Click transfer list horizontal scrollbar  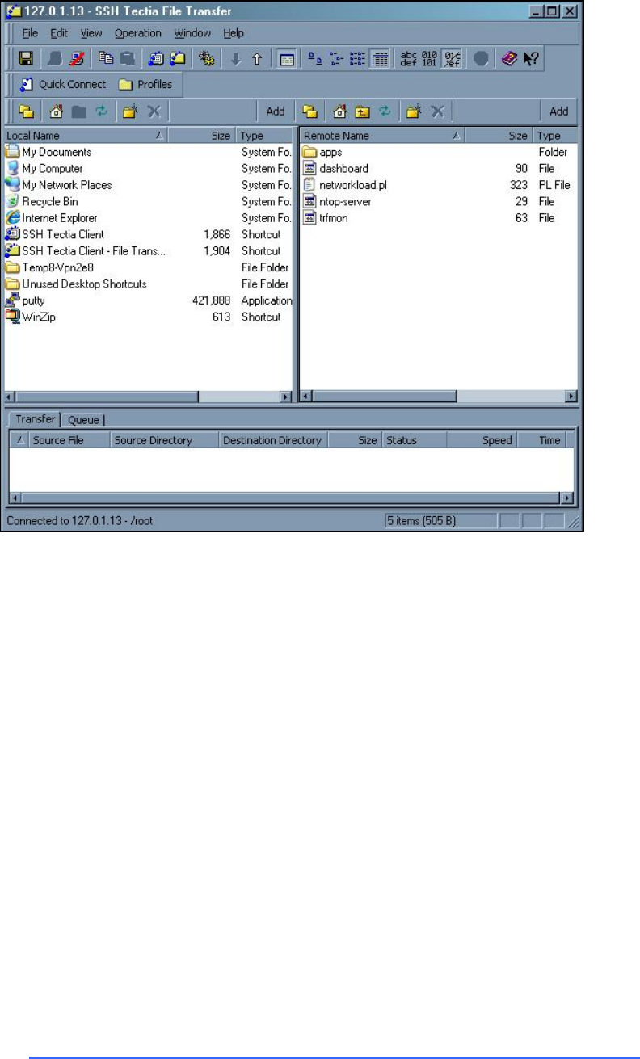tap(291, 498)
